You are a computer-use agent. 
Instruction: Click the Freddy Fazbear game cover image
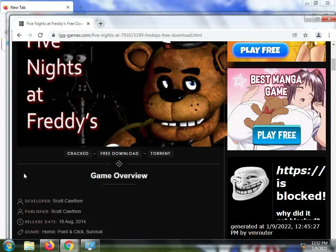(x=122, y=94)
